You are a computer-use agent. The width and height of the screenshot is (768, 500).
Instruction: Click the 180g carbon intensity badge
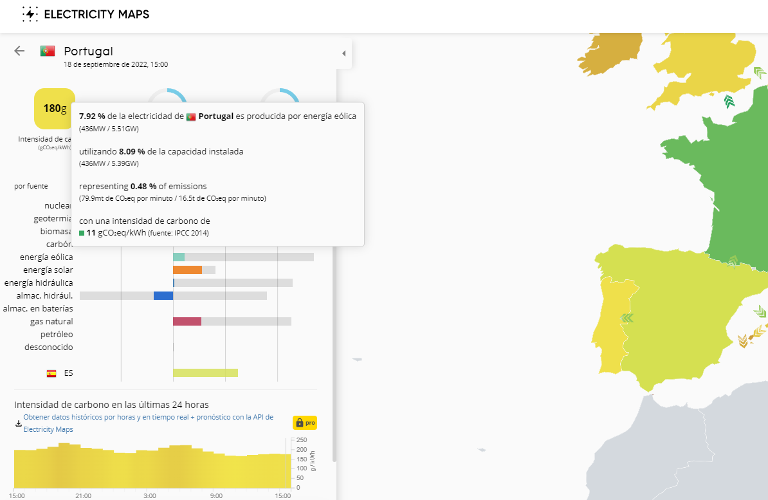(x=55, y=108)
